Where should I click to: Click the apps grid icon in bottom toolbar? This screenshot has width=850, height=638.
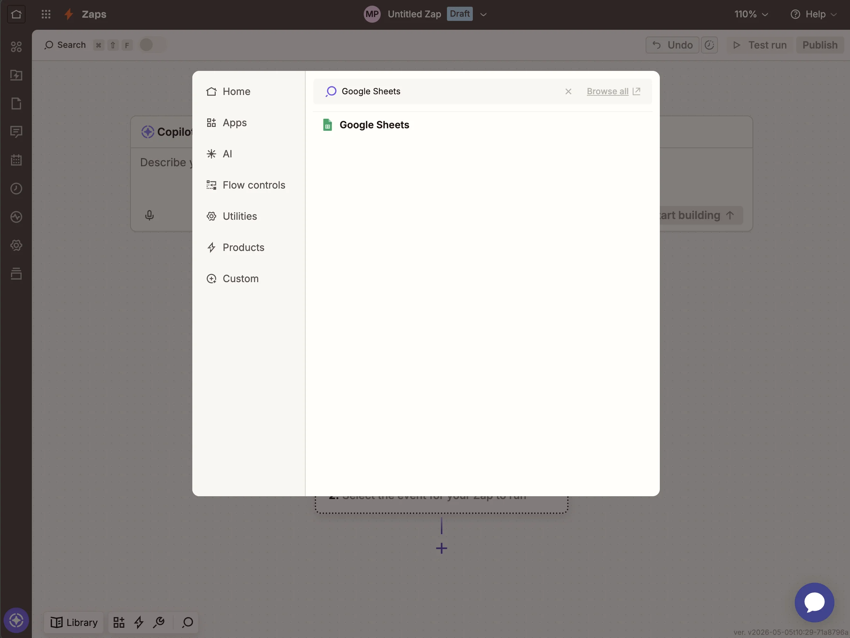point(119,622)
